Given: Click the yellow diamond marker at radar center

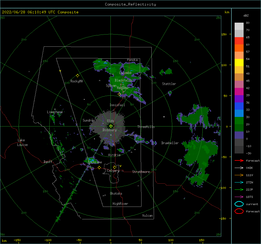Looking at the screenshot, I should point(111,126).
